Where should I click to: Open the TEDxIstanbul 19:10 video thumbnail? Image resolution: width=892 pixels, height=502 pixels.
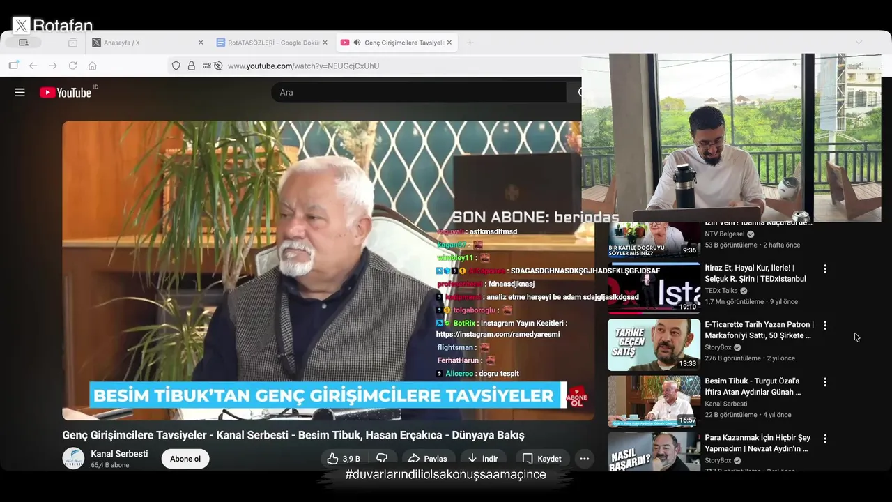click(654, 288)
